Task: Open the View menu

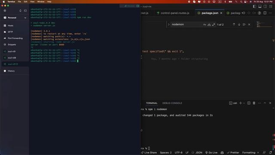Action: coord(32,2)
